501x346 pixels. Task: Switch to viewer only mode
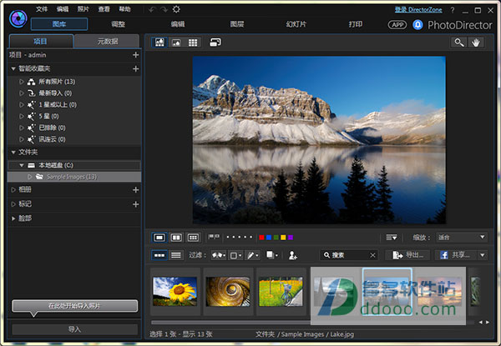pyautogui.click(x=176, y=43)
